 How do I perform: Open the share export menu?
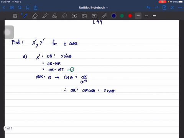click(36, 8)
